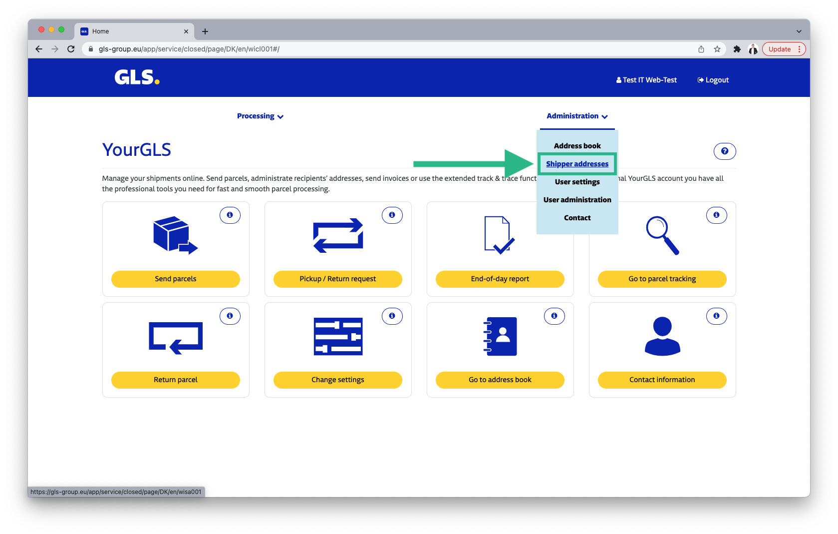Select Address book from Administration menu

point(577,146)
